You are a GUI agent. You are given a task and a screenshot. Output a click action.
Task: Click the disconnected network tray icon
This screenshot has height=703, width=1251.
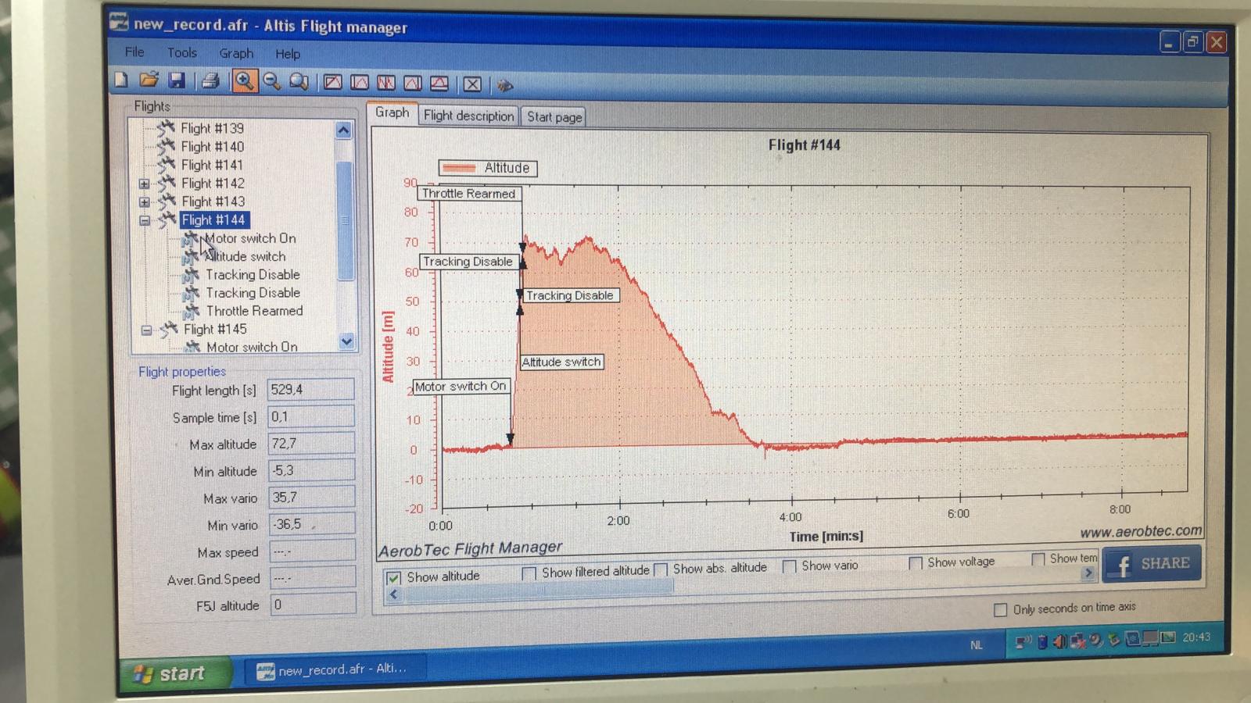click(1078, 641)
